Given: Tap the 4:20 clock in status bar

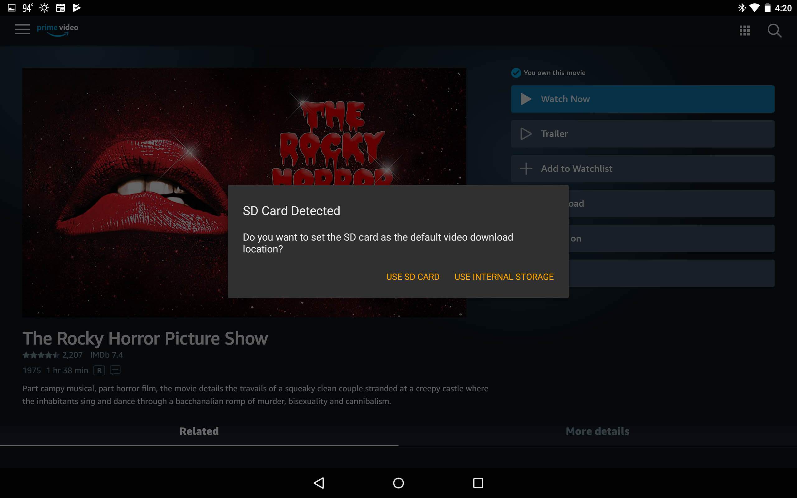Looking at the screenshot, I should (x=783, y=8).
